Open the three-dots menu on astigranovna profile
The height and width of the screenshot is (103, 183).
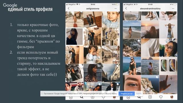(x=116, y=9)
